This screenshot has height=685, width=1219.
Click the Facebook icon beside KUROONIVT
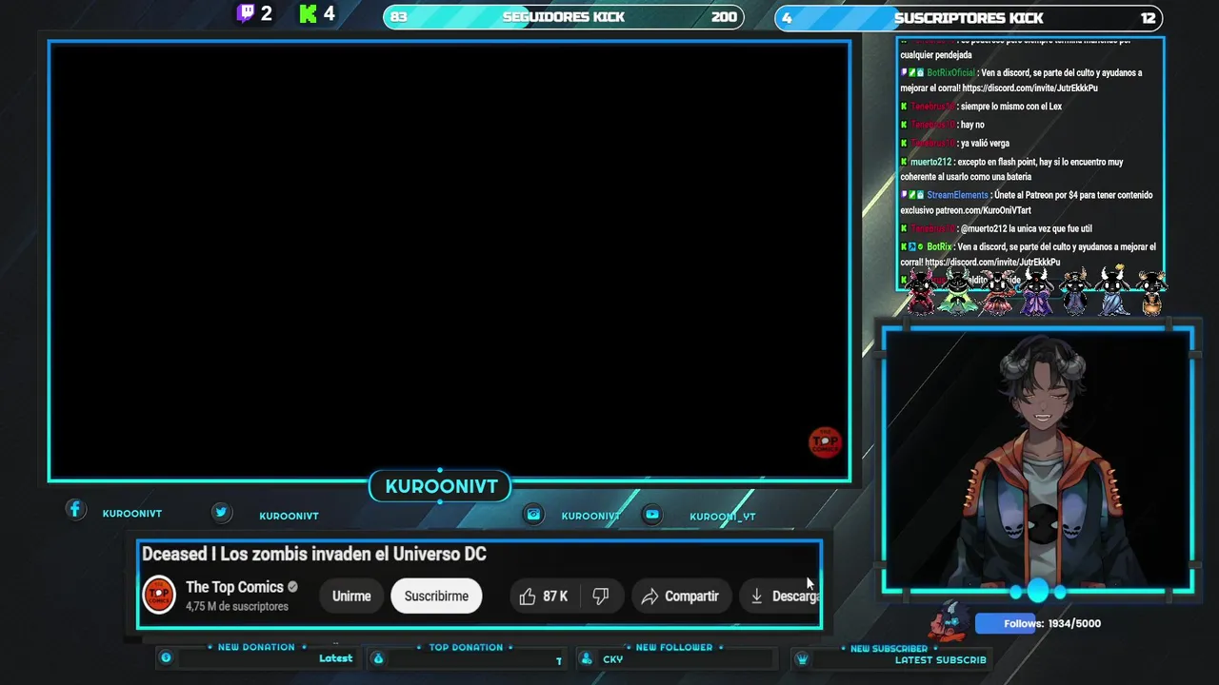75,510
